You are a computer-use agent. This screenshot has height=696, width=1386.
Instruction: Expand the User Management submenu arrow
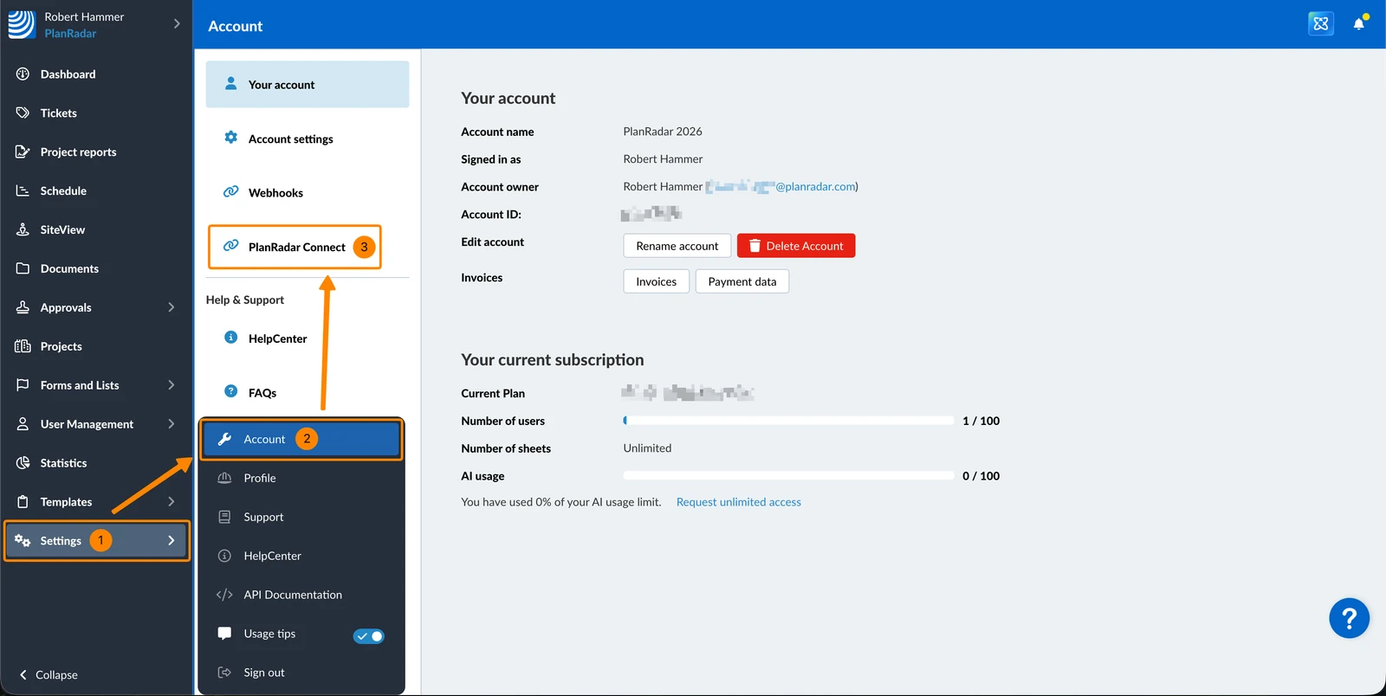pos(172,424)
